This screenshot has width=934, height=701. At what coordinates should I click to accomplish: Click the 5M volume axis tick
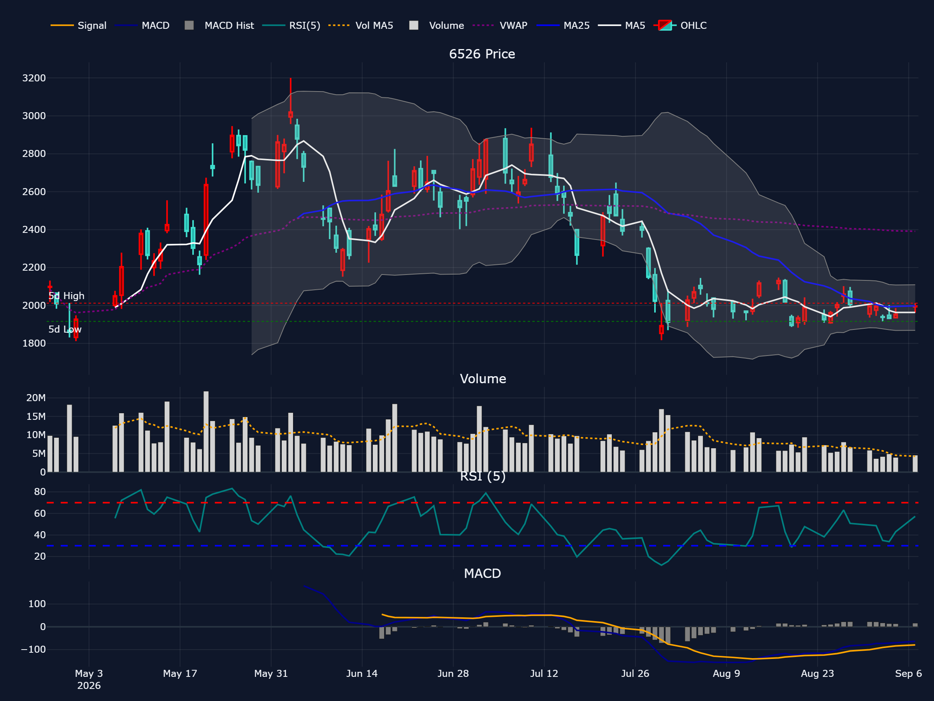39,453
